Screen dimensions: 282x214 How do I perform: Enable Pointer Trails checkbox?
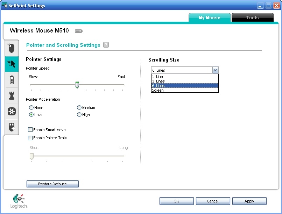pos(30,138)
